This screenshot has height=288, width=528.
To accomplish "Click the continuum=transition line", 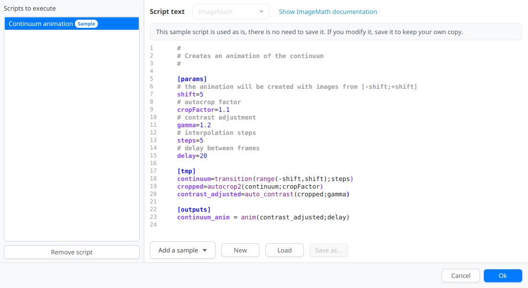I will pos(265,179).
